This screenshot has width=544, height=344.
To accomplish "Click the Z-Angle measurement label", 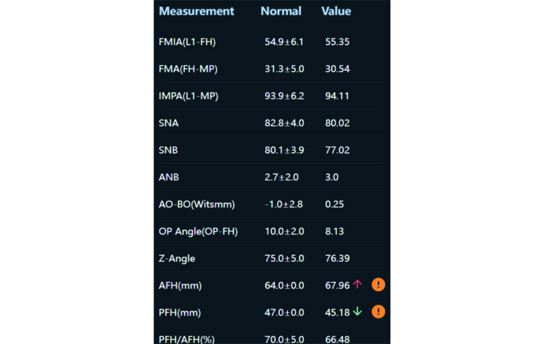I will click(x=177, y=259).
